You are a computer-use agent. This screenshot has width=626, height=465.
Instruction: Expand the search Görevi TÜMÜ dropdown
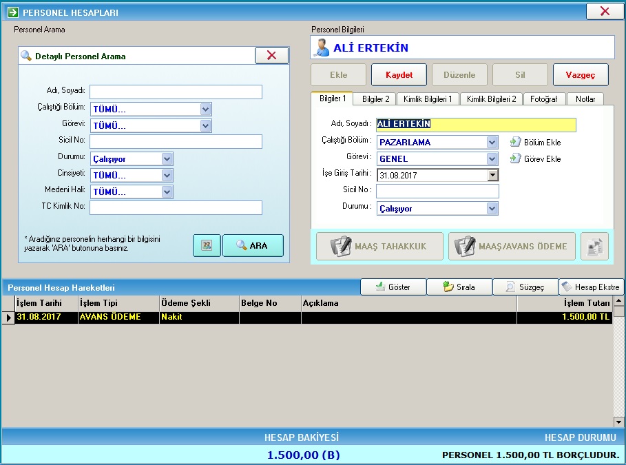[206, 126]
